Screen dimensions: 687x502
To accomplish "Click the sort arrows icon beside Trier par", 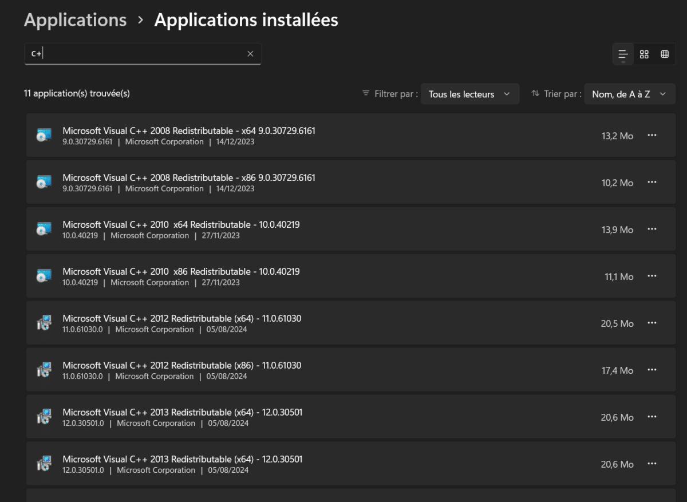I will [535, 93].
